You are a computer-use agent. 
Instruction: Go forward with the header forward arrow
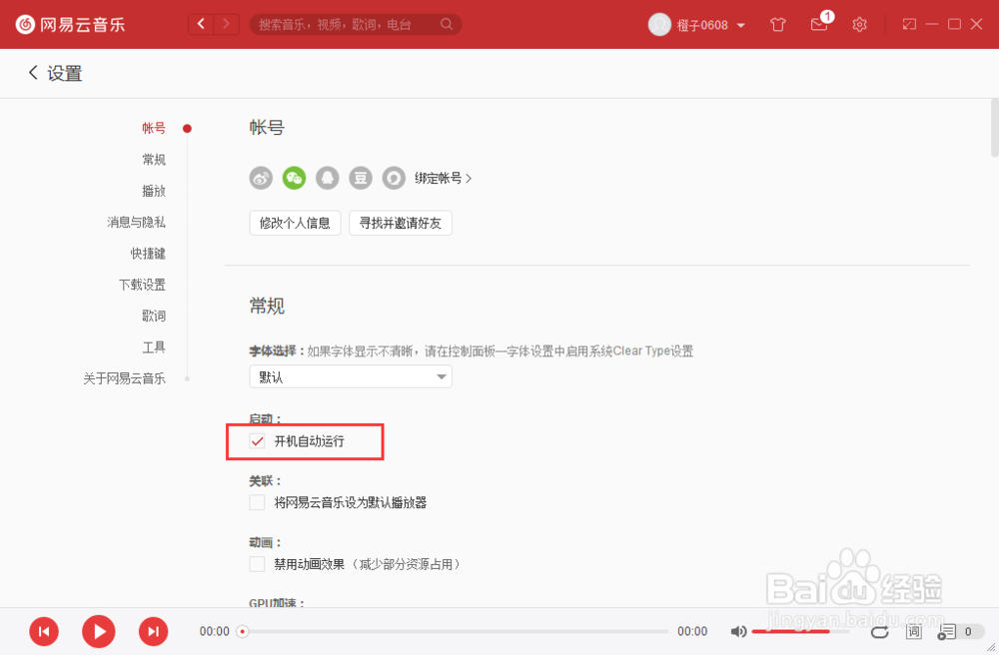[x=226, y=24]
